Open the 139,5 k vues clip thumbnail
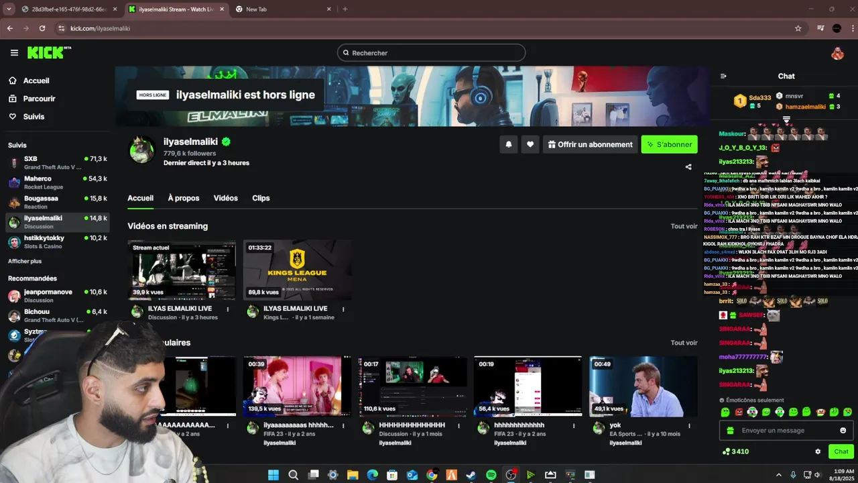This screenshot has height=483, width=858. pyautogui.click(x=297, y=386)
